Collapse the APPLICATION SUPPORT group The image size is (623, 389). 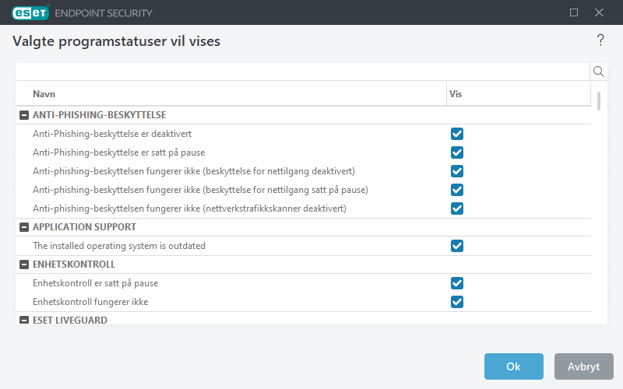pyautogui.click(x=24, y=227)
